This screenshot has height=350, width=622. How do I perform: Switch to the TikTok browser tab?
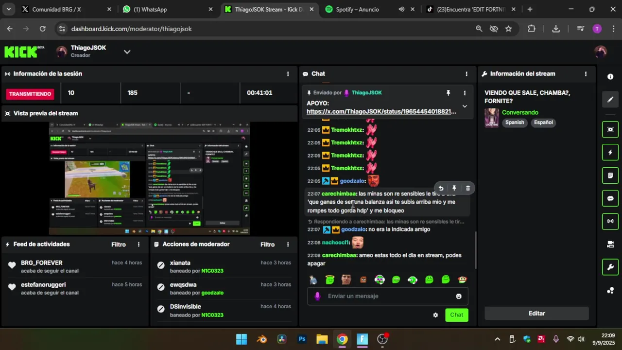[470, 9]
